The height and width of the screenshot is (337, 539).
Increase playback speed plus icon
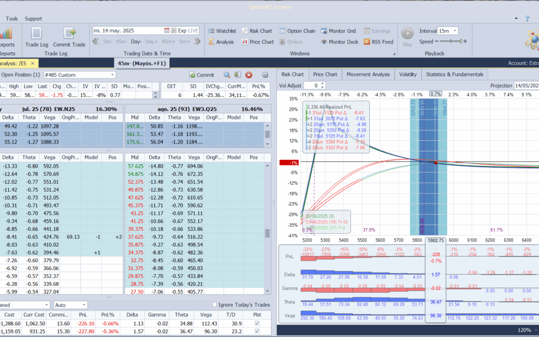(466, 41)
